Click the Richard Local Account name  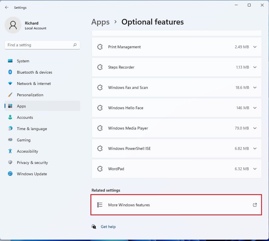(36, 25)
